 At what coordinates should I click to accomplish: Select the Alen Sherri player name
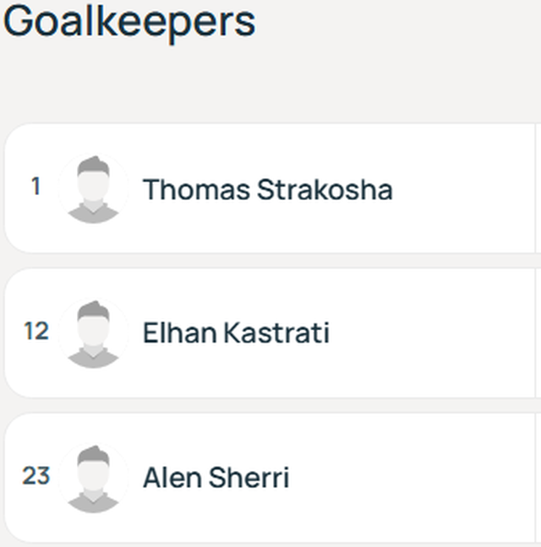click(x=216, y=478)
